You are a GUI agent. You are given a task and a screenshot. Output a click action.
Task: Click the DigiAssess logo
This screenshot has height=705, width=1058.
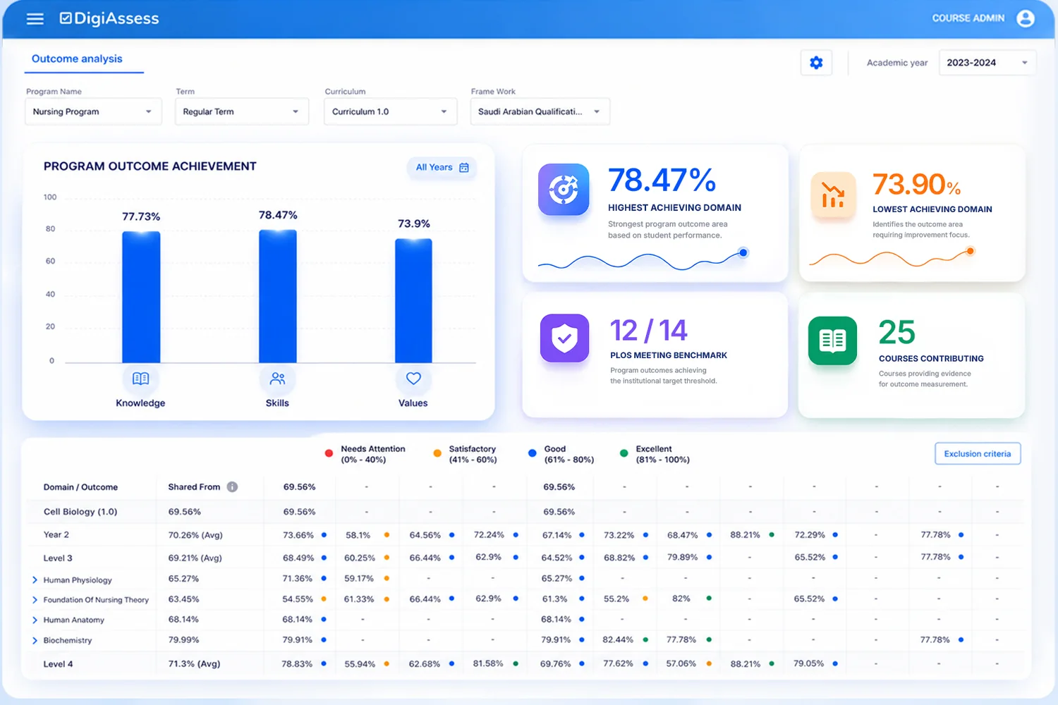pos(109,18)
